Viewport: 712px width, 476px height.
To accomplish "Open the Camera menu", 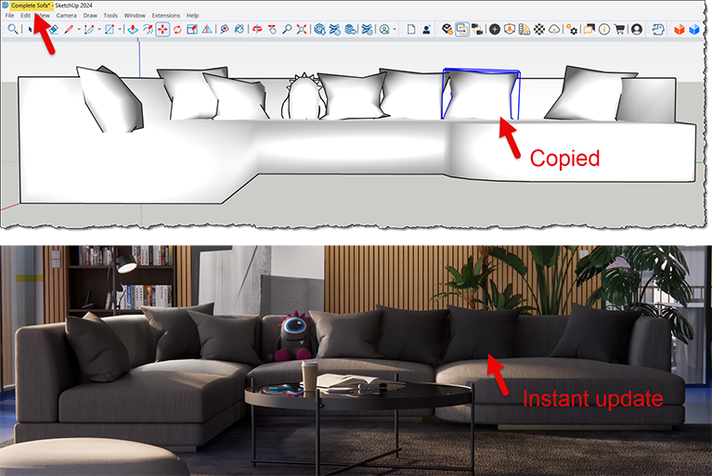I will pos(66,16).
